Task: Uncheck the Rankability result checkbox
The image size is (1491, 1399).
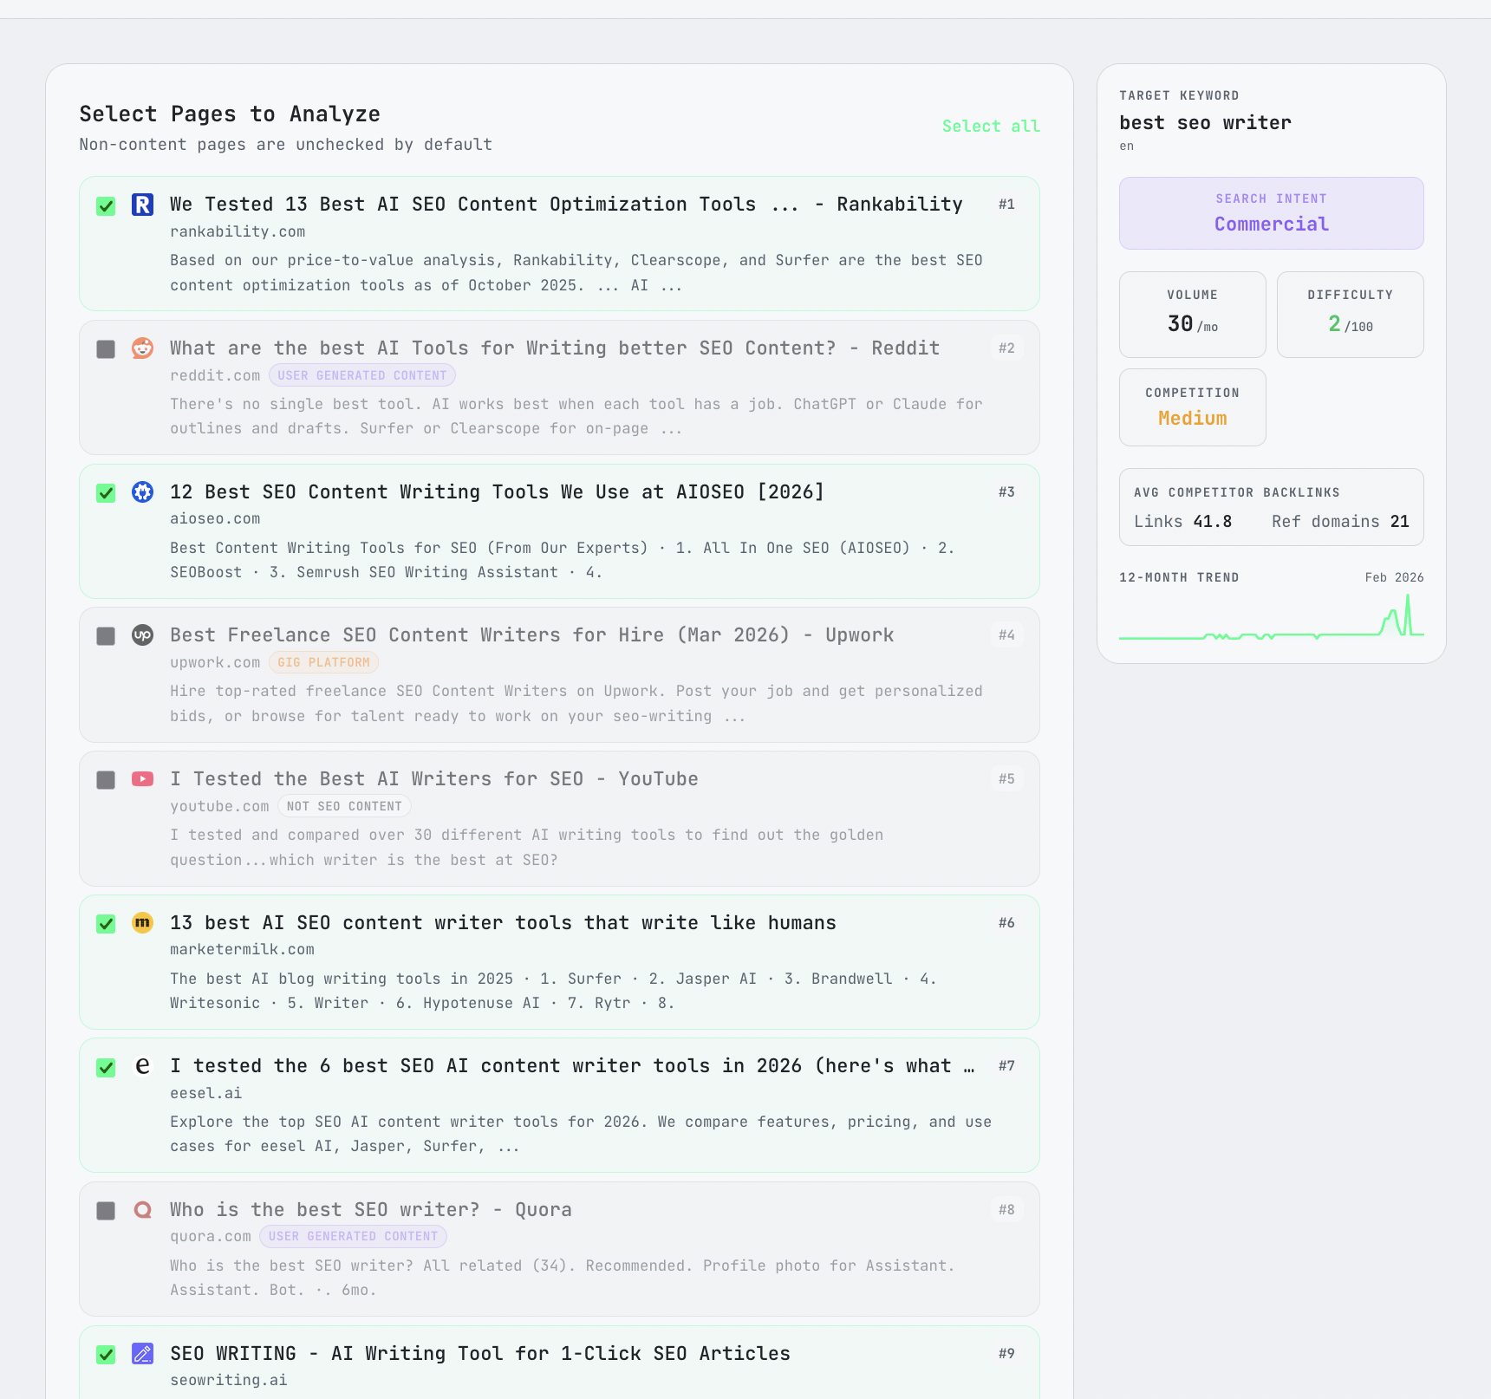Action: (x=106, y=206)
